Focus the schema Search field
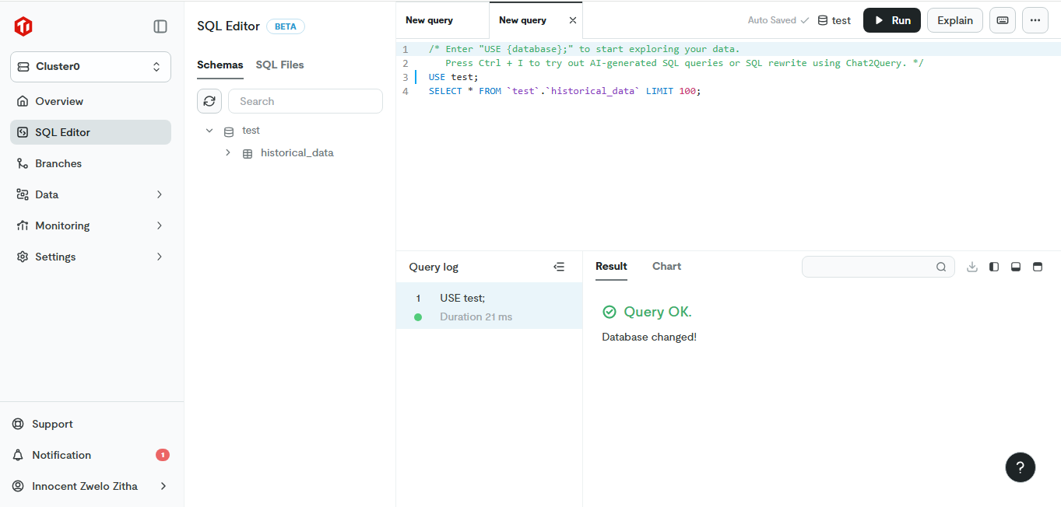This screenshot has width=1061, height=507. pos(305,101)
